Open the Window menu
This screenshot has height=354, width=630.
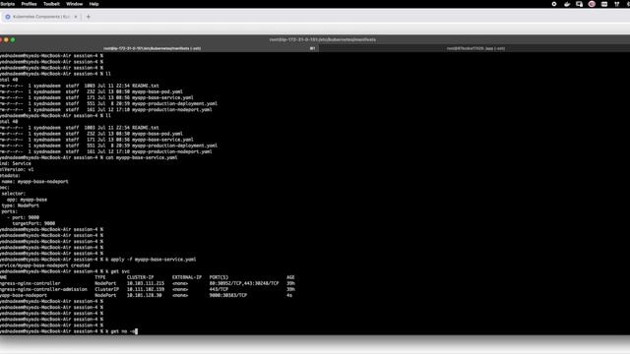[x=75, y=4]
